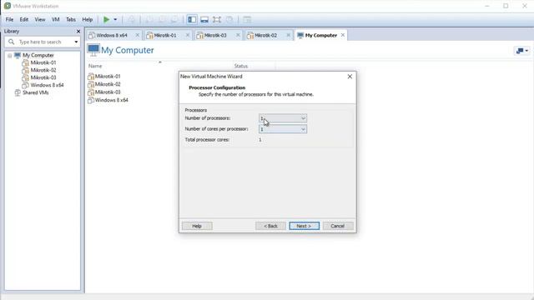Toggle the Show library sidebar icon
The height and width of the screenshot is (300, 534).
click(x=192, y=20)
